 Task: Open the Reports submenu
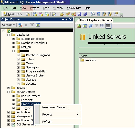coord(57,114)
